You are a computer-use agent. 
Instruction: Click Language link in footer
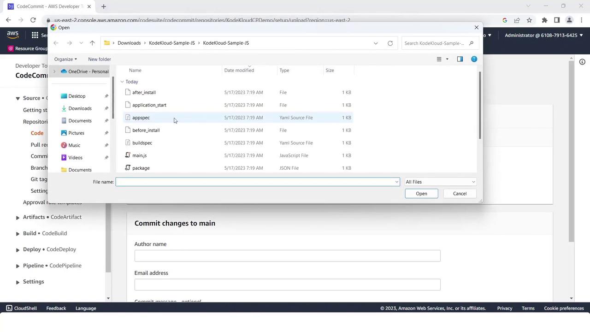tap(86, 308)
